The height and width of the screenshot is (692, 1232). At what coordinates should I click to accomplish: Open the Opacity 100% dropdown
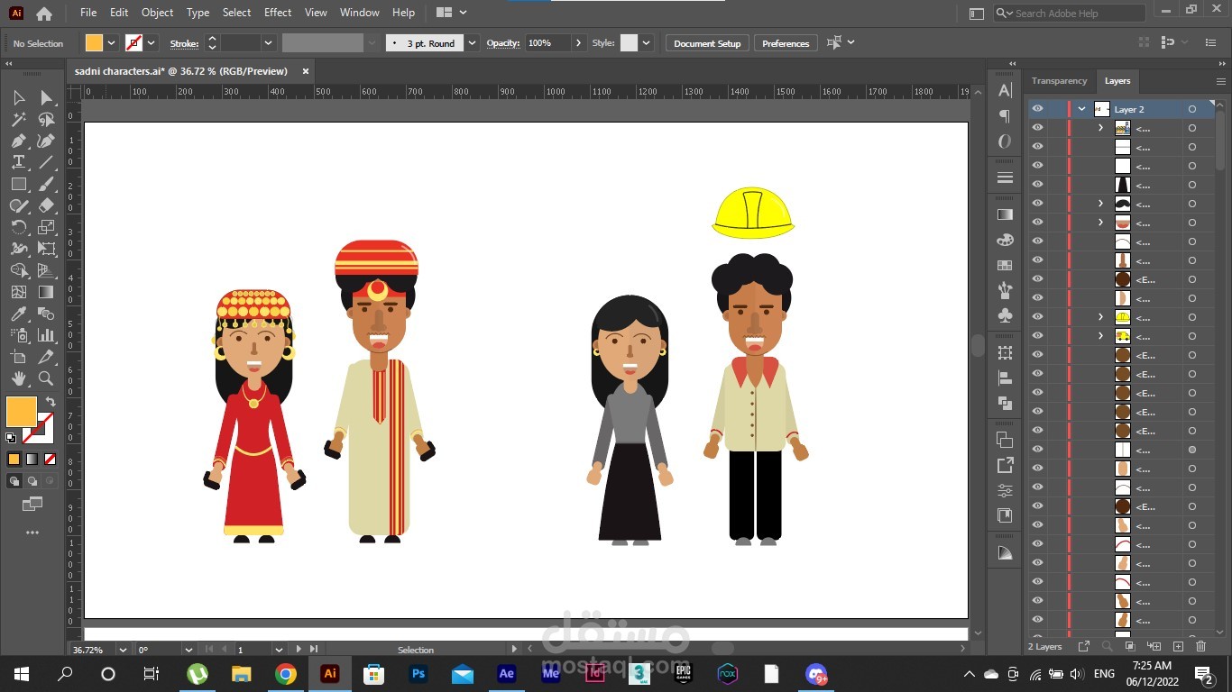click(x=578, y=43)
